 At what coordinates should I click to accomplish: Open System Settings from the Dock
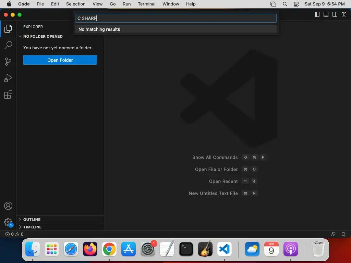click(148, 249)
